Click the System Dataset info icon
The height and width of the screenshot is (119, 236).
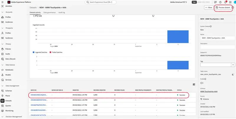click(x=211, y=26)
